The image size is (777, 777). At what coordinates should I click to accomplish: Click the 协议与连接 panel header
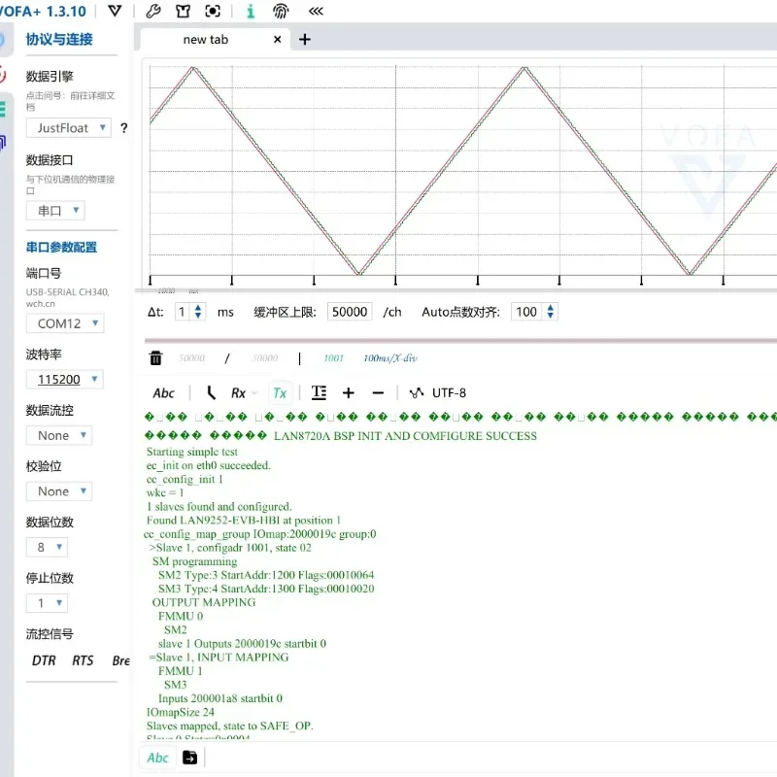[59, 39]
